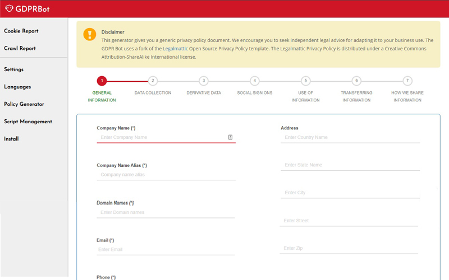Viewport: 449px width, 280px height.
Task: Click the disclaimer warning icon
Action: 90,35
